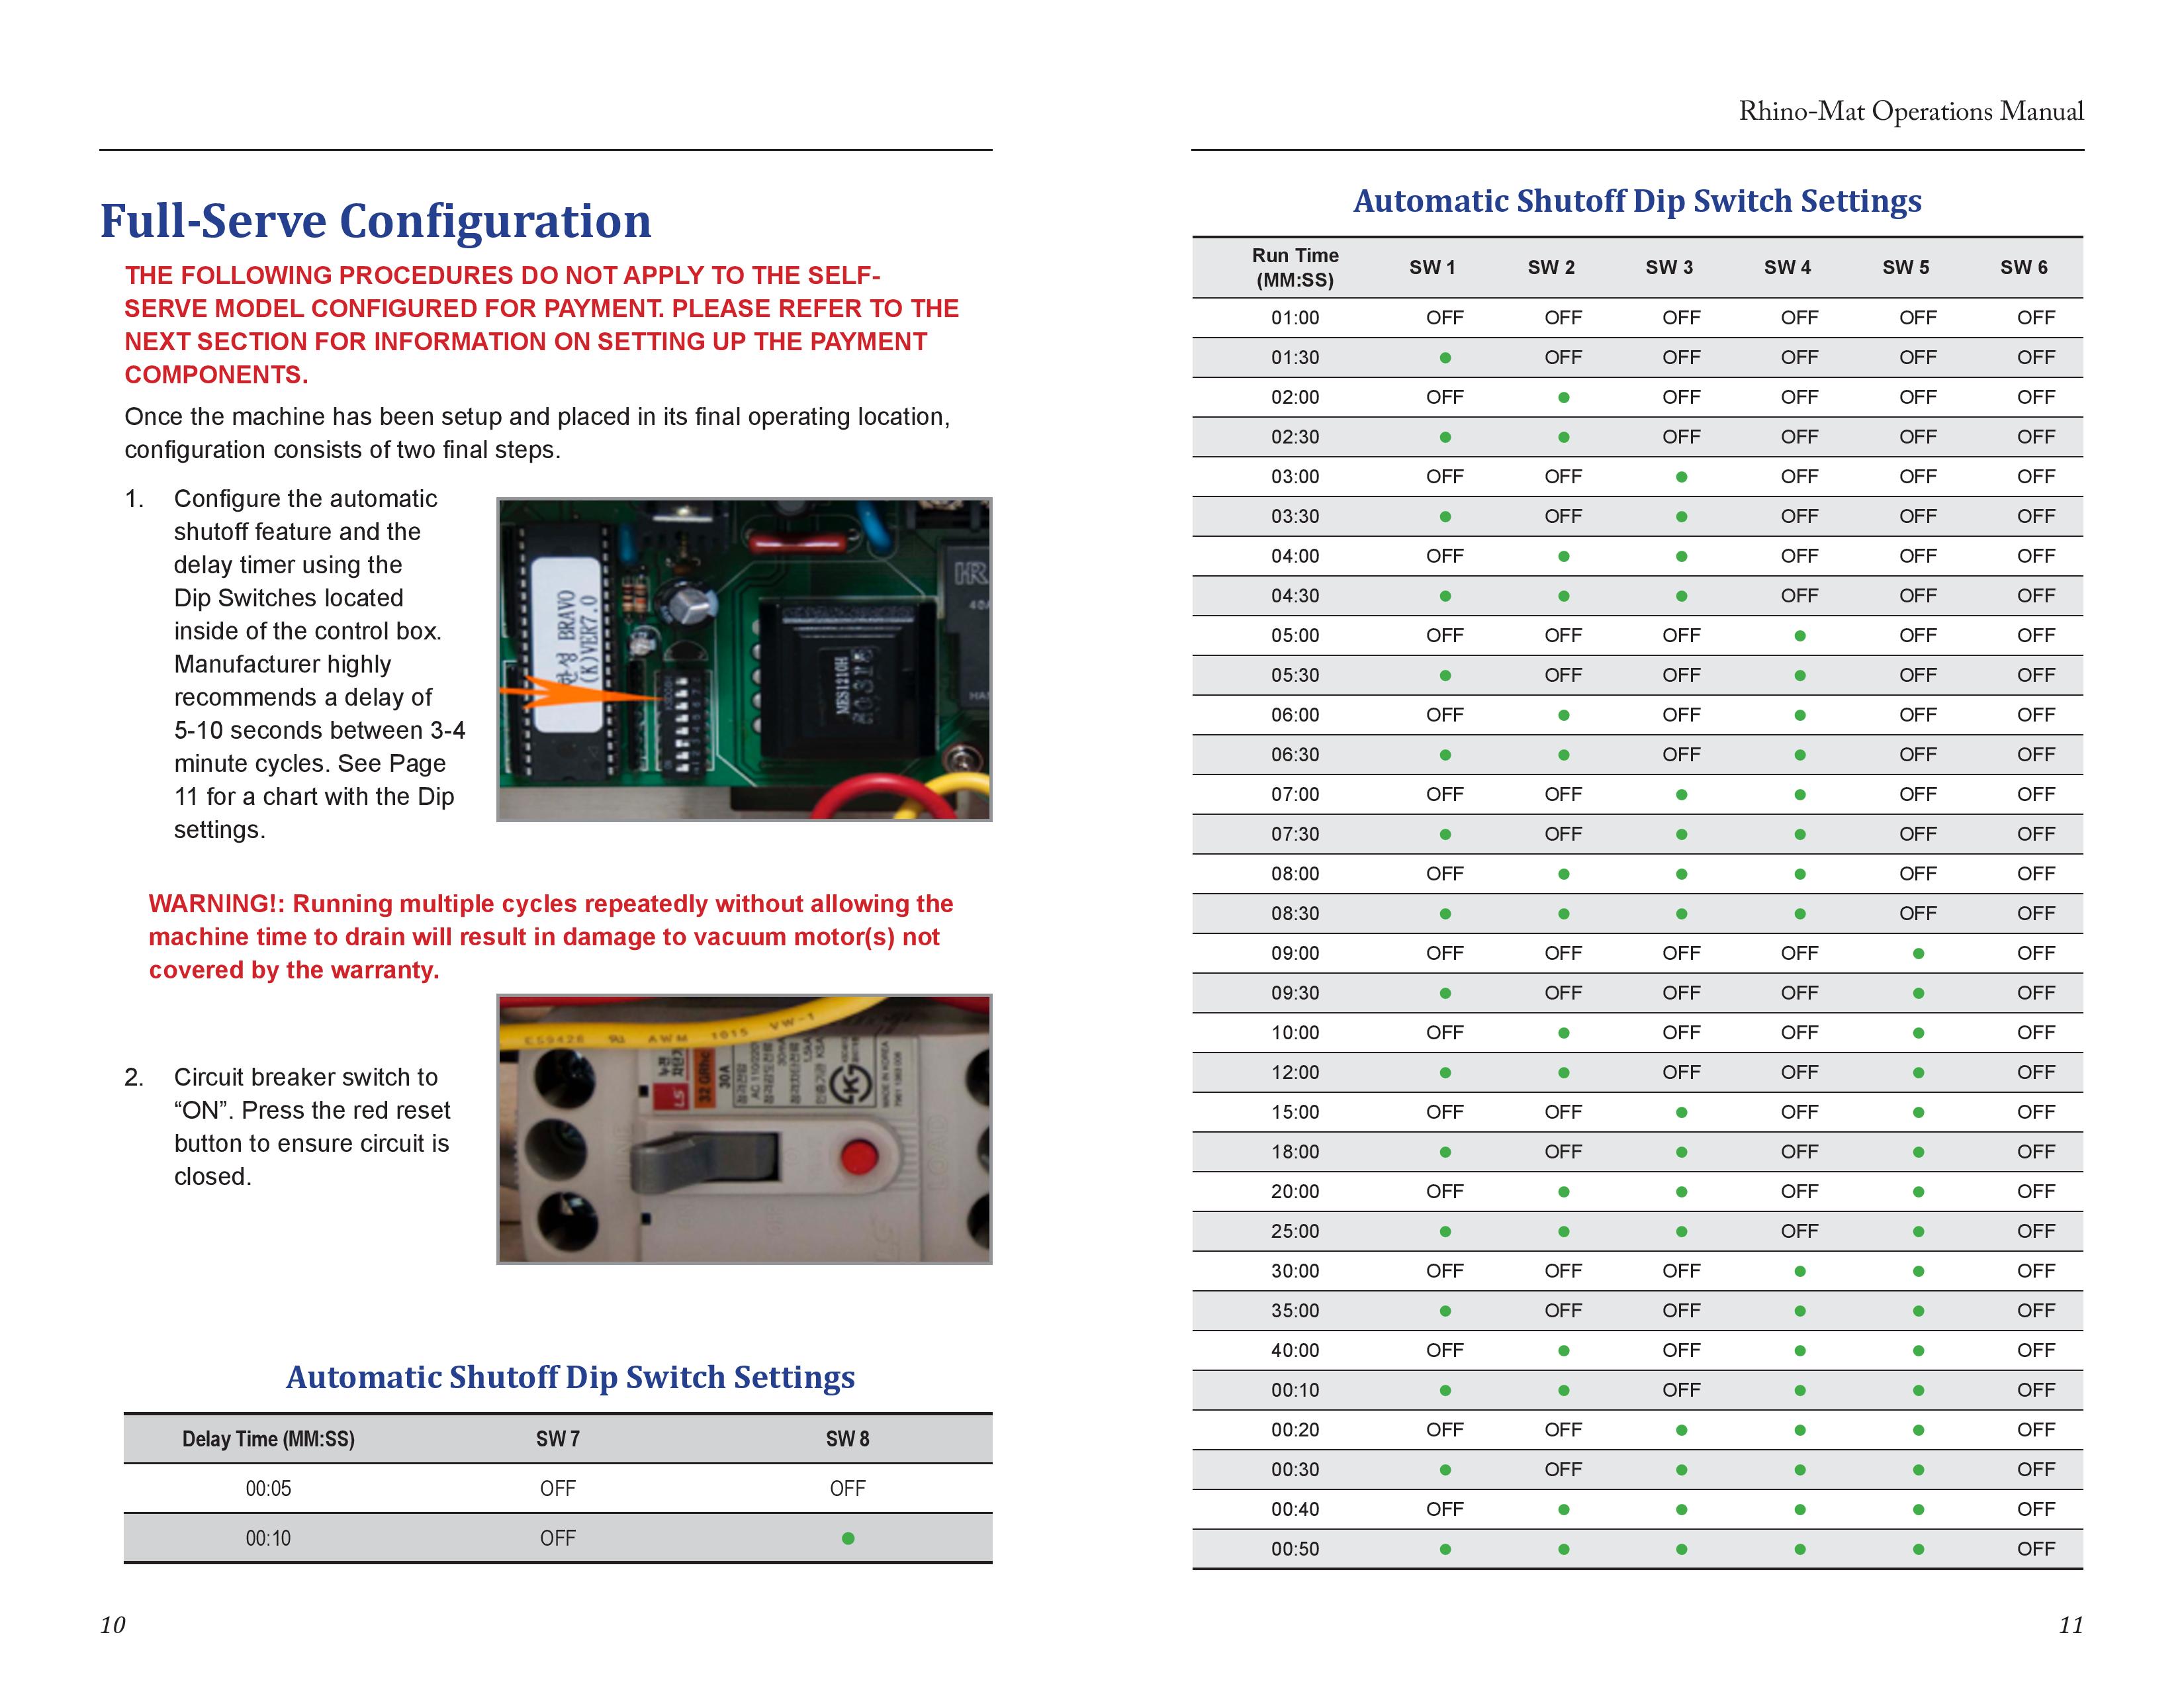Image resolution: width=2184 pixels, height=1688 pixels.
Task: Click the green SW 1 dot in row 25:00
Action: 1445,1232
